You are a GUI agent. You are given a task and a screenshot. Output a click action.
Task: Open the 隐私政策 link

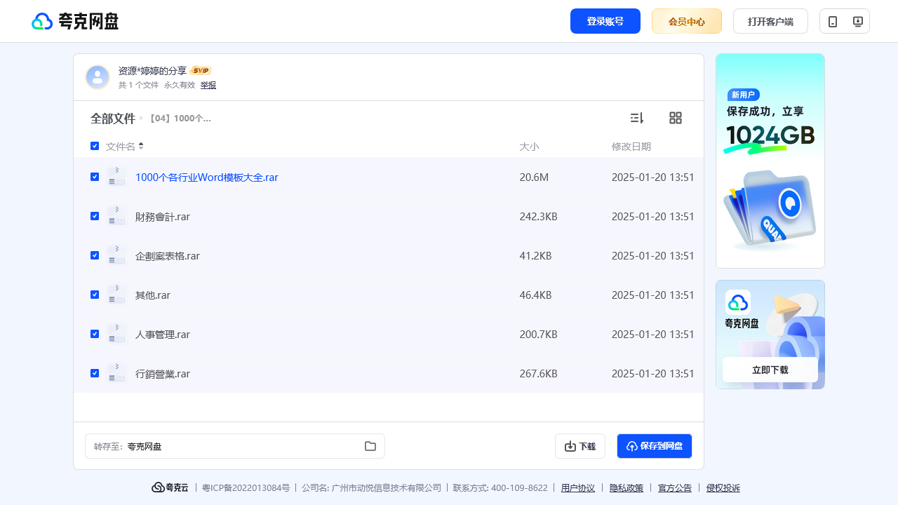click(x=626, y=487)
